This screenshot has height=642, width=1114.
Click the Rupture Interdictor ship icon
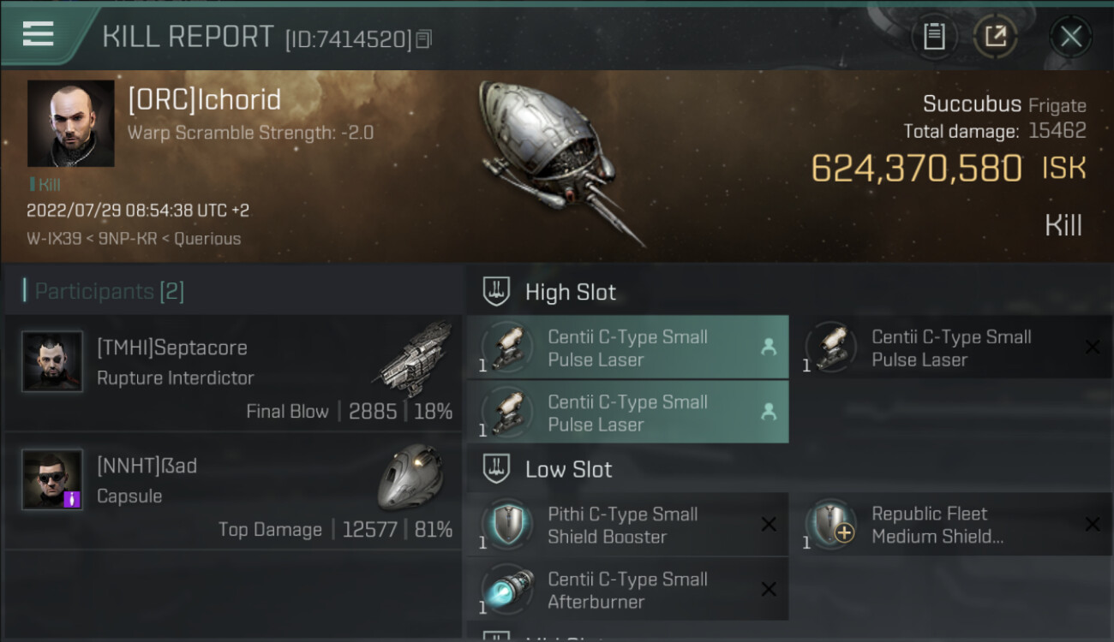pos(416,357)
